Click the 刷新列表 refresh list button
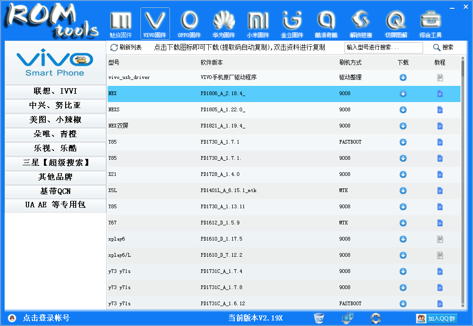 (126, 48)
